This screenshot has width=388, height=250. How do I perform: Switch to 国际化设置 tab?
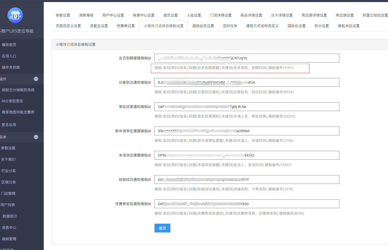pos(297,26)
